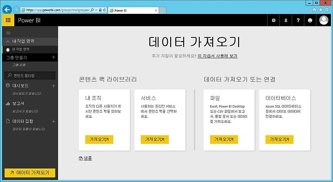Close the Power BI browser tab
Screen dimensions: 333x182
(x=156, y=11)
